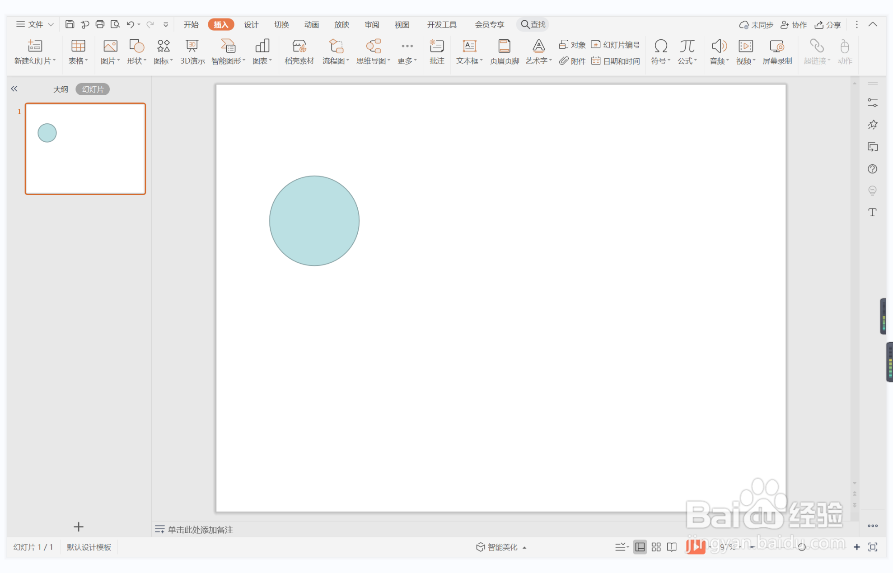
Task: Expand the 智能美化 popup menu
Action: click(x=524, y=547)
